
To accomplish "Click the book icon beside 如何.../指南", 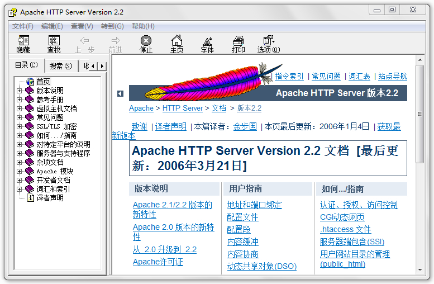I will (30, 135).
